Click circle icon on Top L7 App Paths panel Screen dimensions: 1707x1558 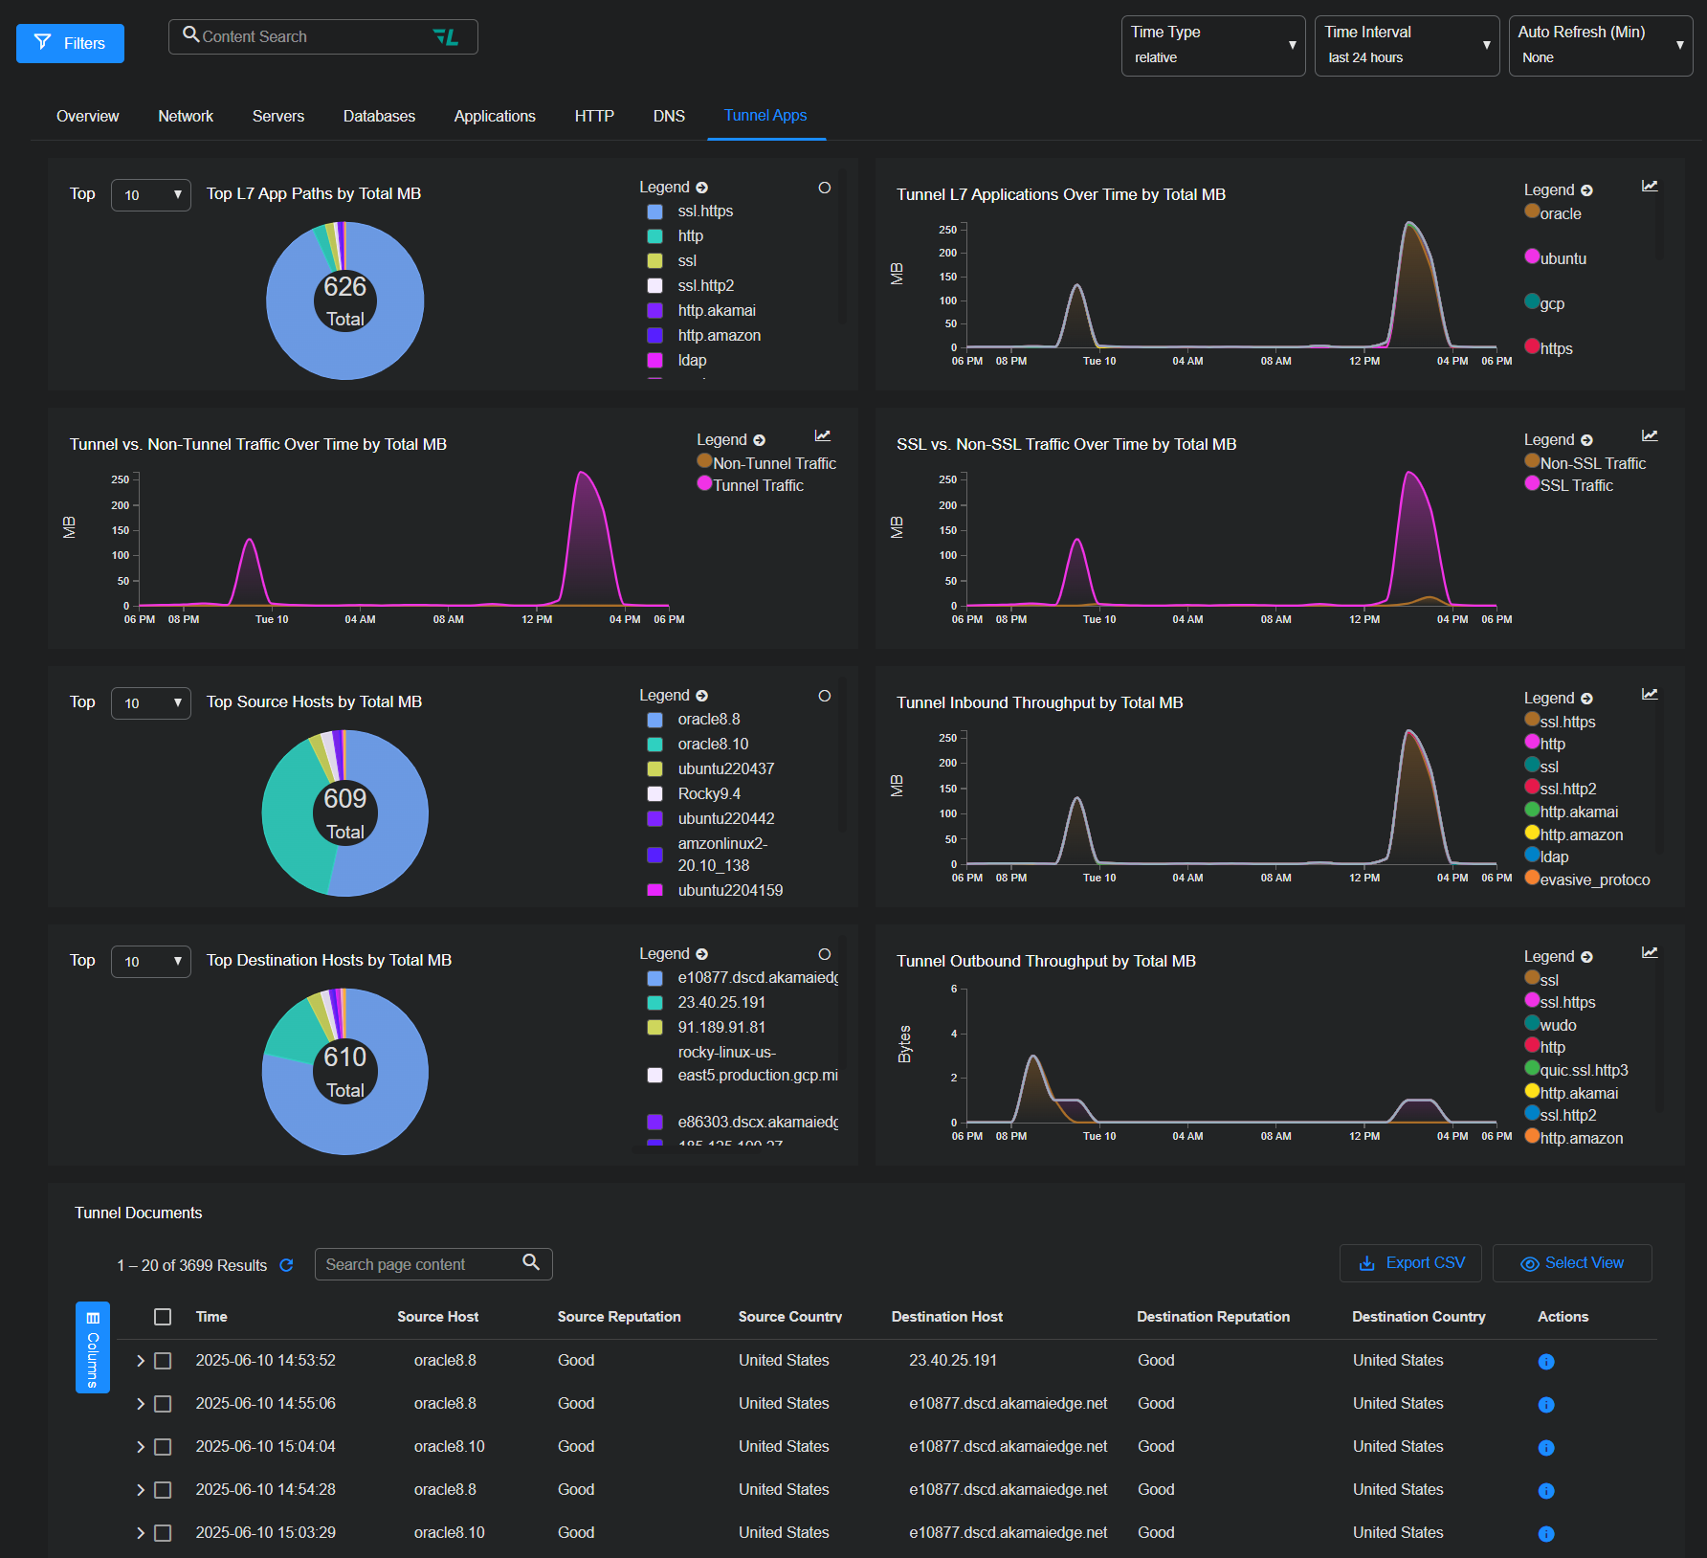824,188
